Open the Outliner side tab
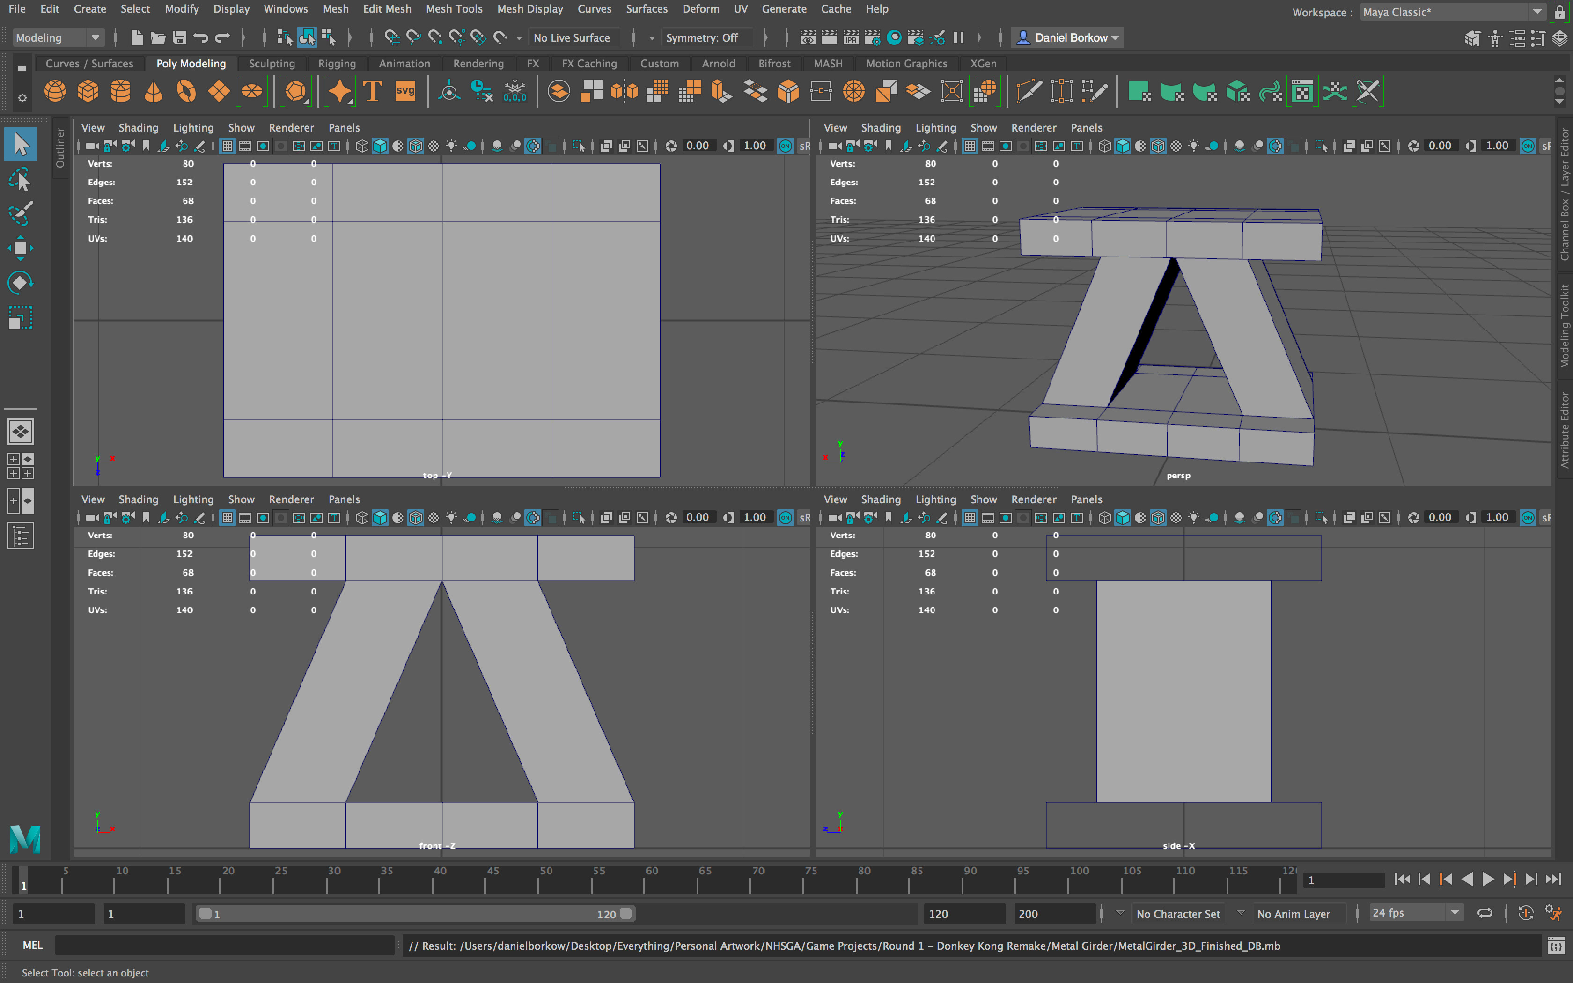This screenshot has height=983, width=1573. point(60,147)
